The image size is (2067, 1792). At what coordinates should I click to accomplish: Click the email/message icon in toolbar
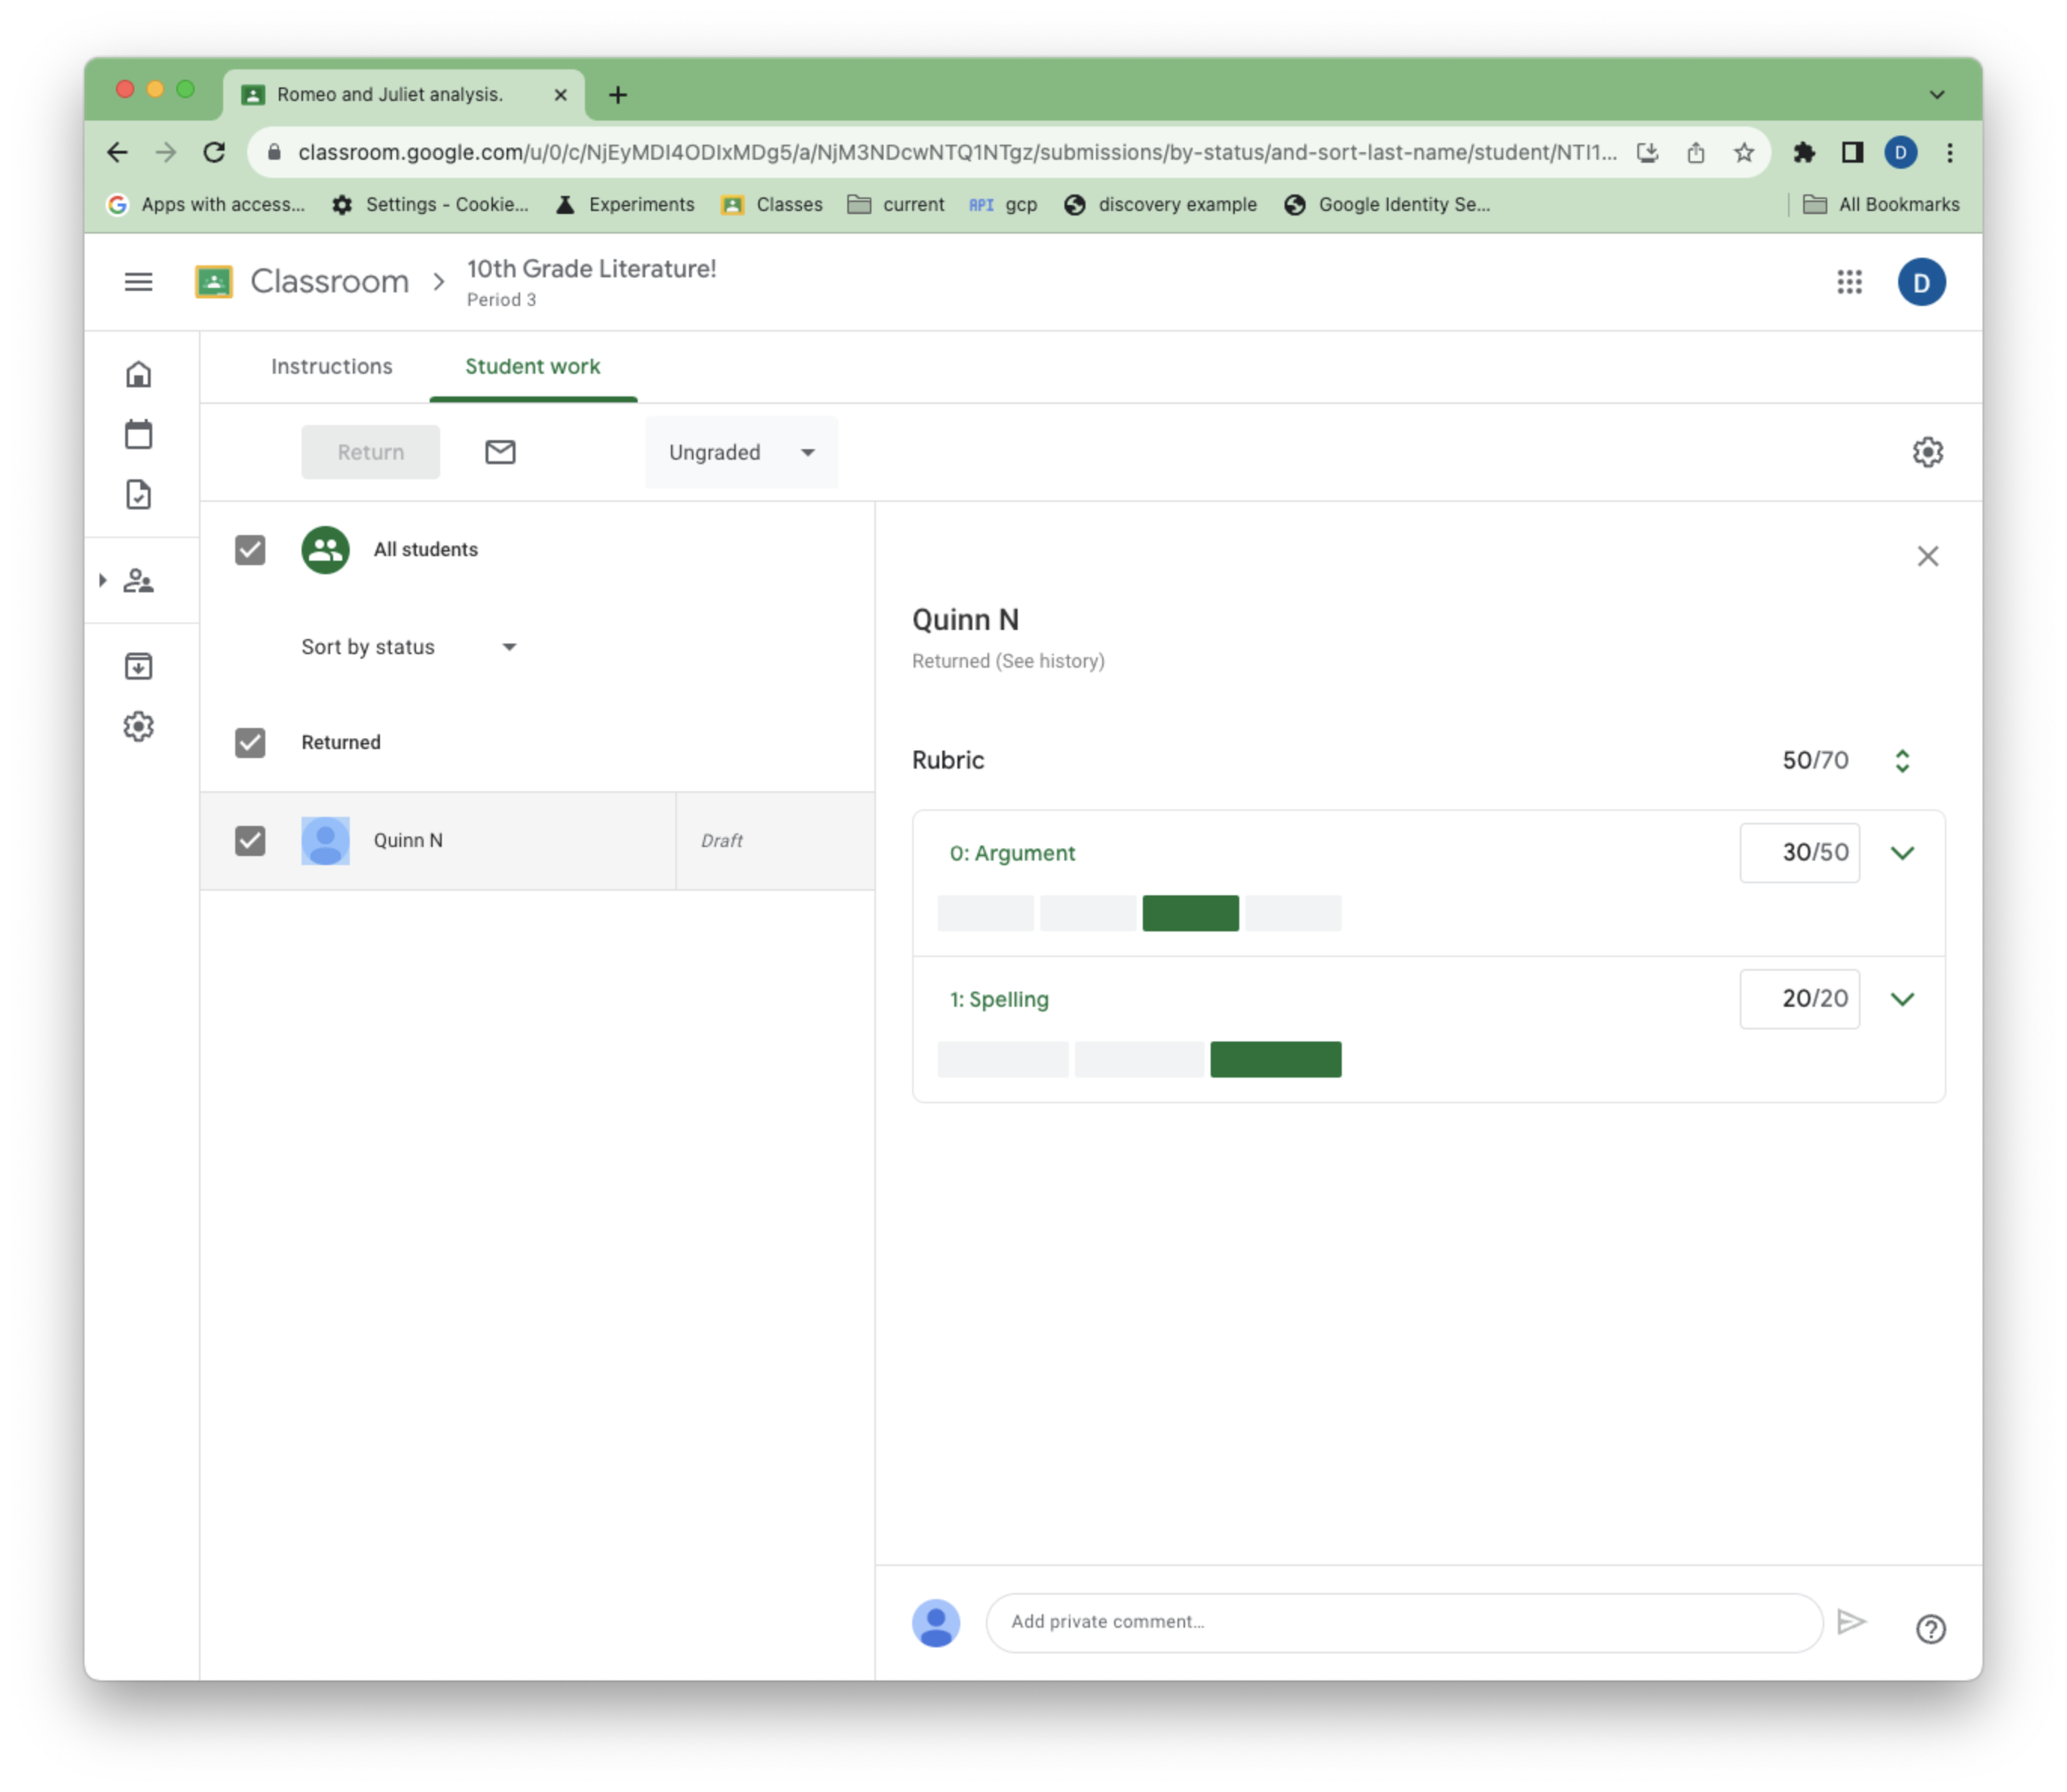(x=499, y=451)
